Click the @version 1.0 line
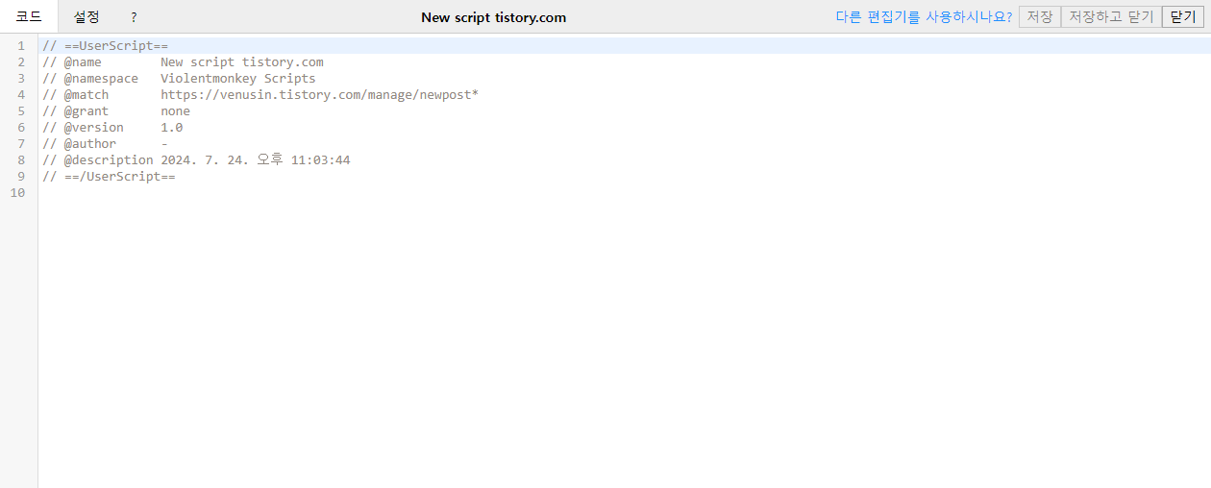 click(112, 128)
